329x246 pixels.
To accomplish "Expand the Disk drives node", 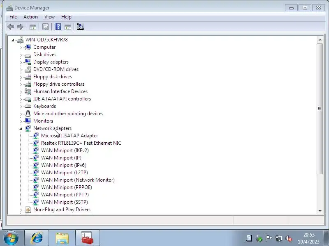I will click(21, 55).
